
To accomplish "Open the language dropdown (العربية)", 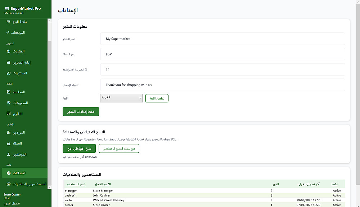I will coord(121,98).
